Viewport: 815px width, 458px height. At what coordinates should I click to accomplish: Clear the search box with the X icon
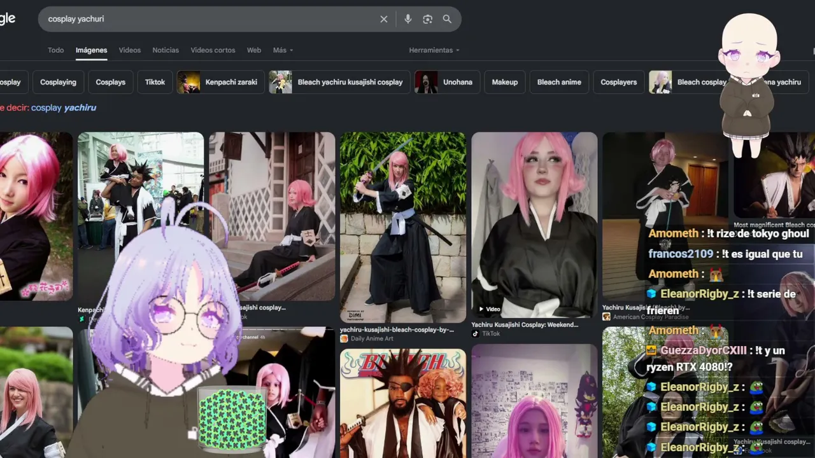(384, 19)
